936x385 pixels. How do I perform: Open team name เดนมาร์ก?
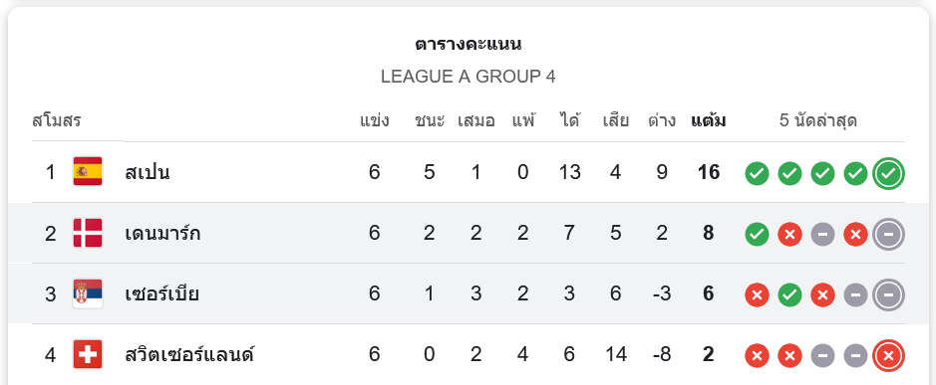162,233
